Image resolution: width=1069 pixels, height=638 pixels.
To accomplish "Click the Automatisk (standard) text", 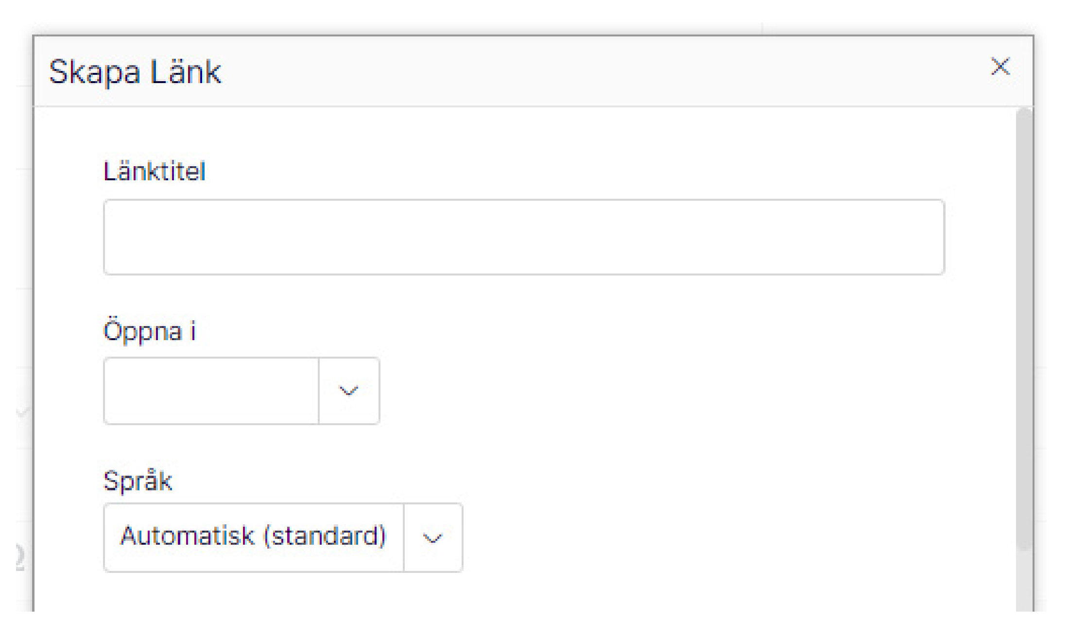I will click(x=253, y=536).
